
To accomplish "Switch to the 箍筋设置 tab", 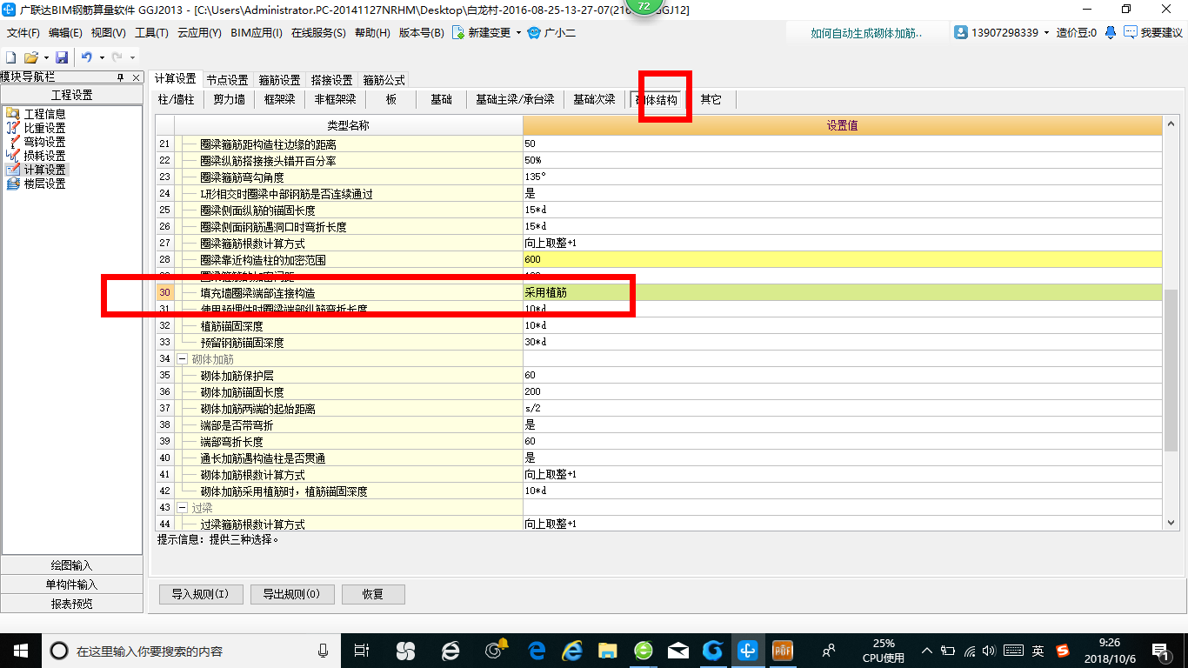I will tap(279, 79).
